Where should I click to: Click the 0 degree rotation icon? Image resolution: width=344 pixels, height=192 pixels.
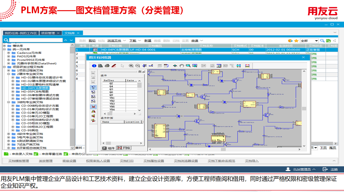pos(93,87)
